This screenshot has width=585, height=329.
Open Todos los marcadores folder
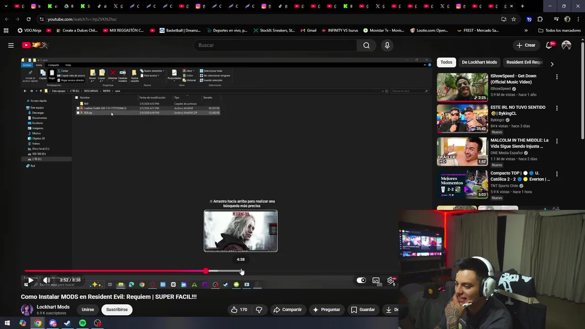(559, 31)
